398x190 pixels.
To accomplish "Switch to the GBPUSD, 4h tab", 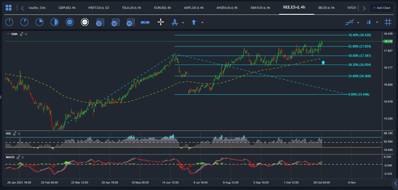I will point(67,8).
